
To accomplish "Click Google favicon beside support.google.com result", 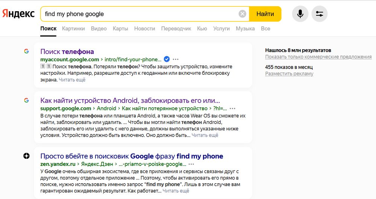I will (x=26, y=100).
